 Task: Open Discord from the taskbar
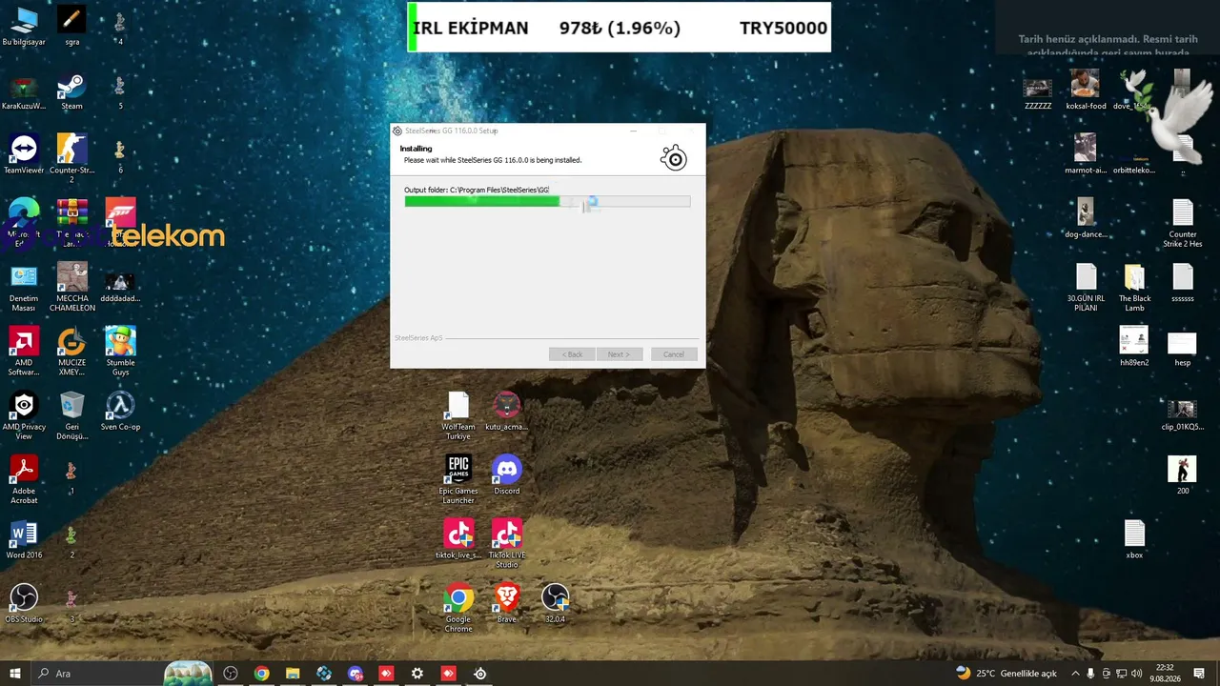click(355, 674)
